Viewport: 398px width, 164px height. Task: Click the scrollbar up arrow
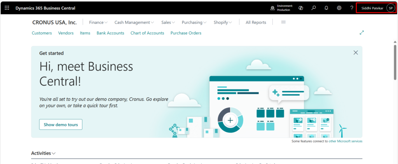(395, 42)
